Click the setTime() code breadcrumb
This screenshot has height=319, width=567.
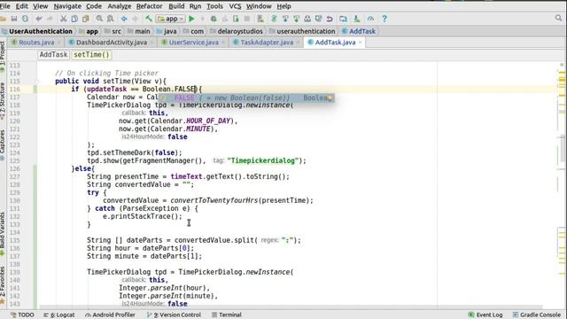tap(91, 55)
